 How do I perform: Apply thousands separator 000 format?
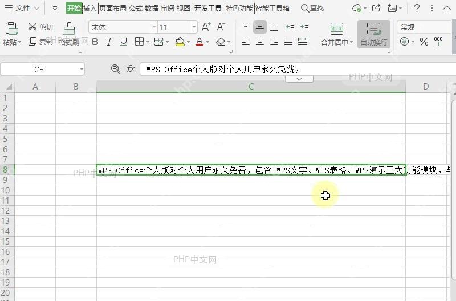tap(438, 42)
